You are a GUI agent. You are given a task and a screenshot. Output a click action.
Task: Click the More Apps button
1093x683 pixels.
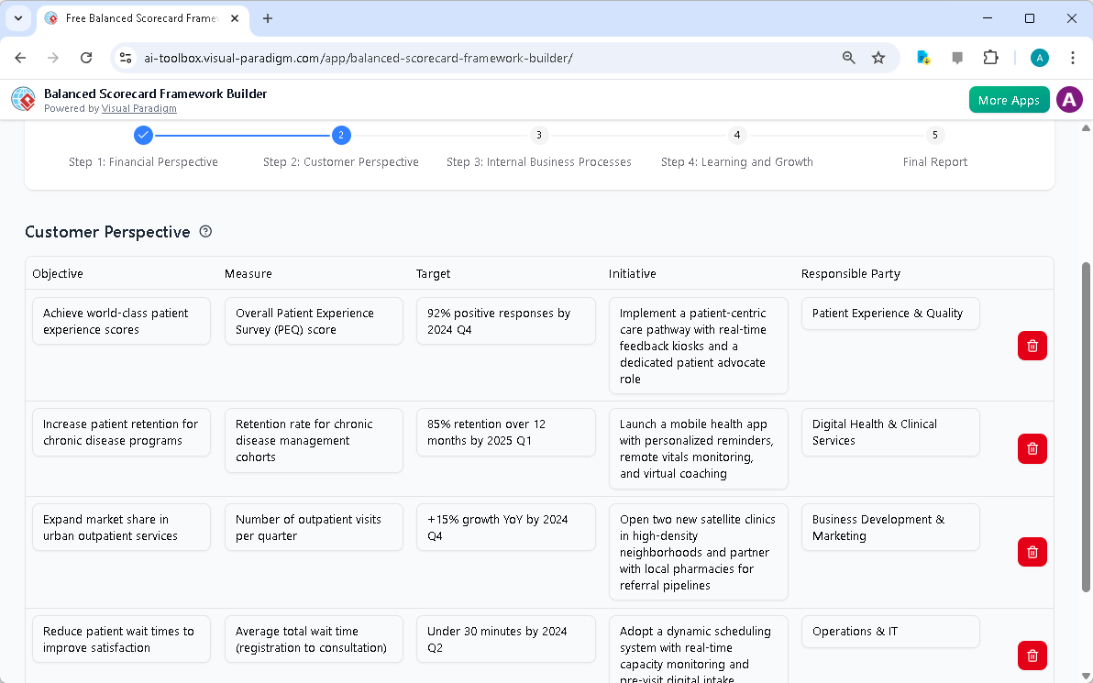(x=1009, y=99)
